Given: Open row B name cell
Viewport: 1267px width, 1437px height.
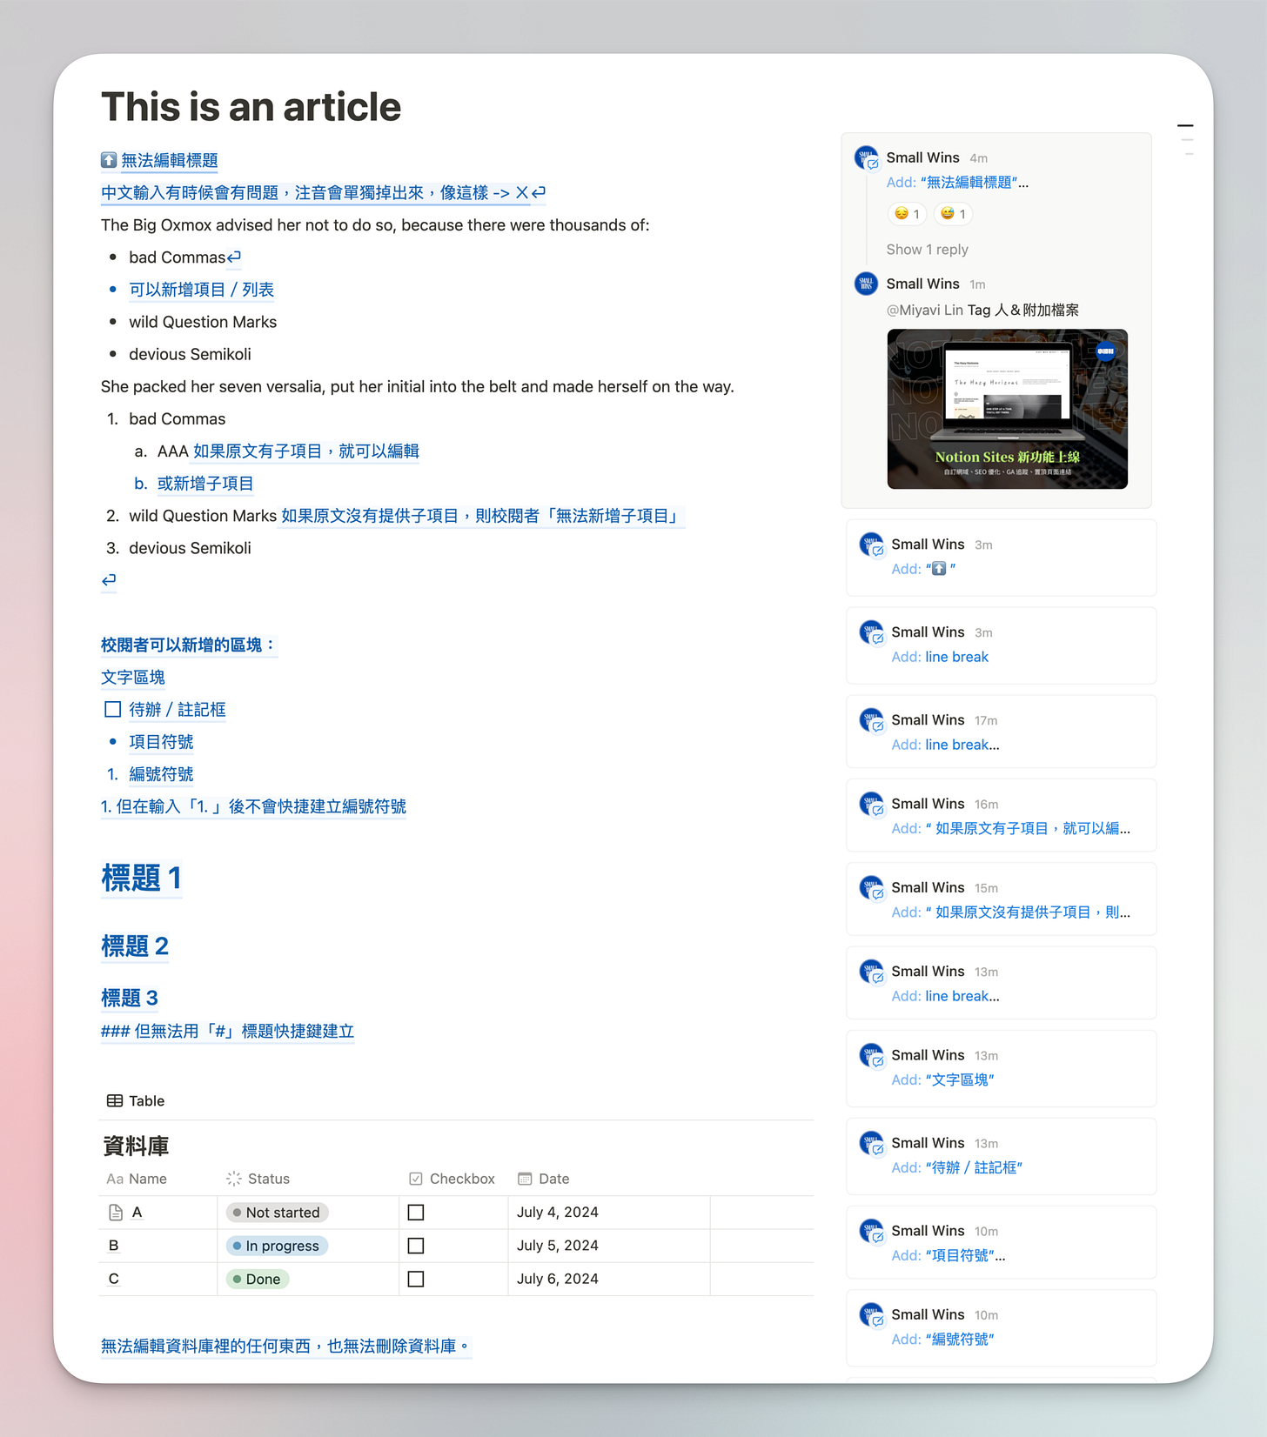Looking at the screenshot, I should coord(158,1246).
